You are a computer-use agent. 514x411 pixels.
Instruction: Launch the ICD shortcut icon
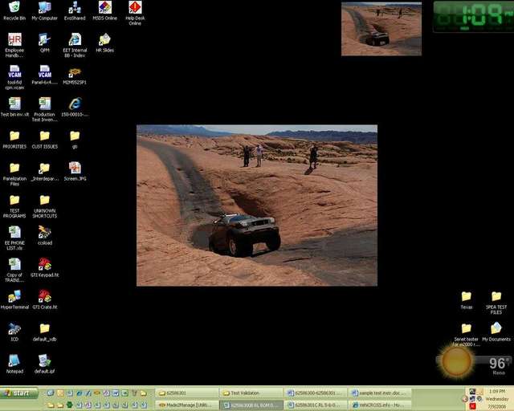[x=14, y=332]
